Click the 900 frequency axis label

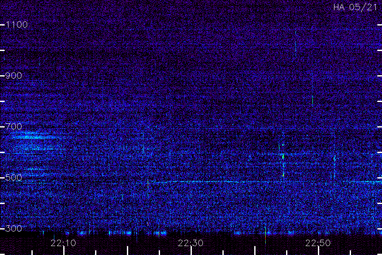(14, 76)
